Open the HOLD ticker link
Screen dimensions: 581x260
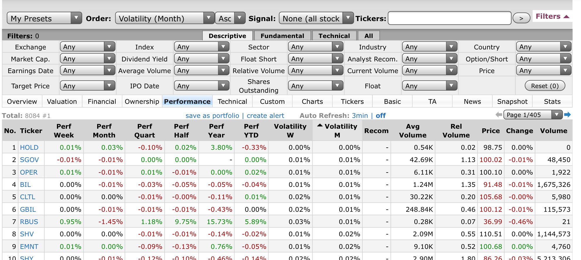29,147
